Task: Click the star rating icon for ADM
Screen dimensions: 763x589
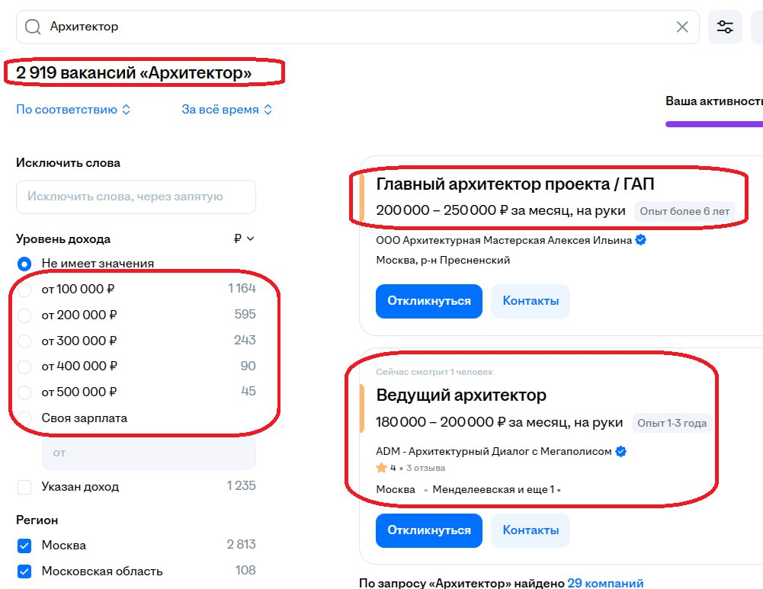Action: [381, 468]
